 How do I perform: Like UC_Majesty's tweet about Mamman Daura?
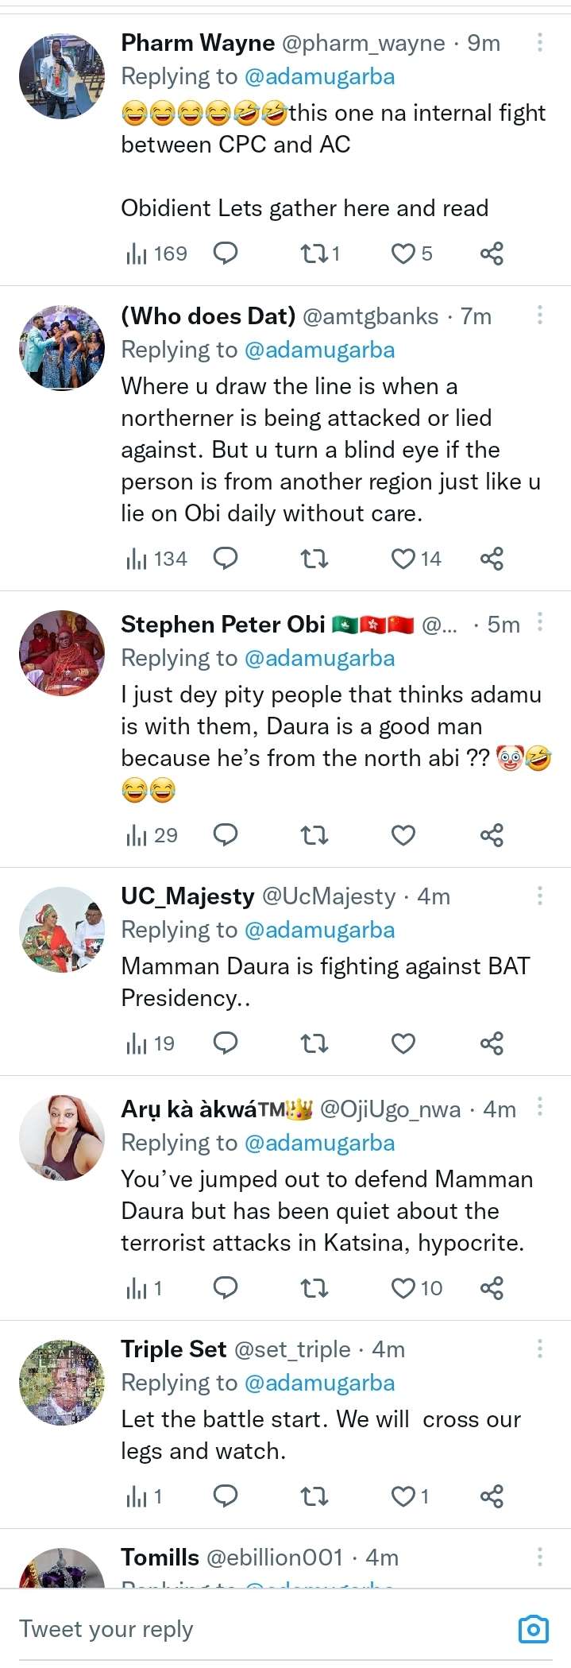click(x=403, y=1043)
